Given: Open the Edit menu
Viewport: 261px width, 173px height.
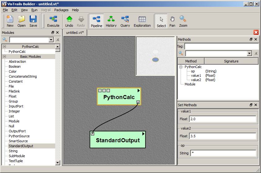Looking at the screenshot, I should (x=14, y=10).
